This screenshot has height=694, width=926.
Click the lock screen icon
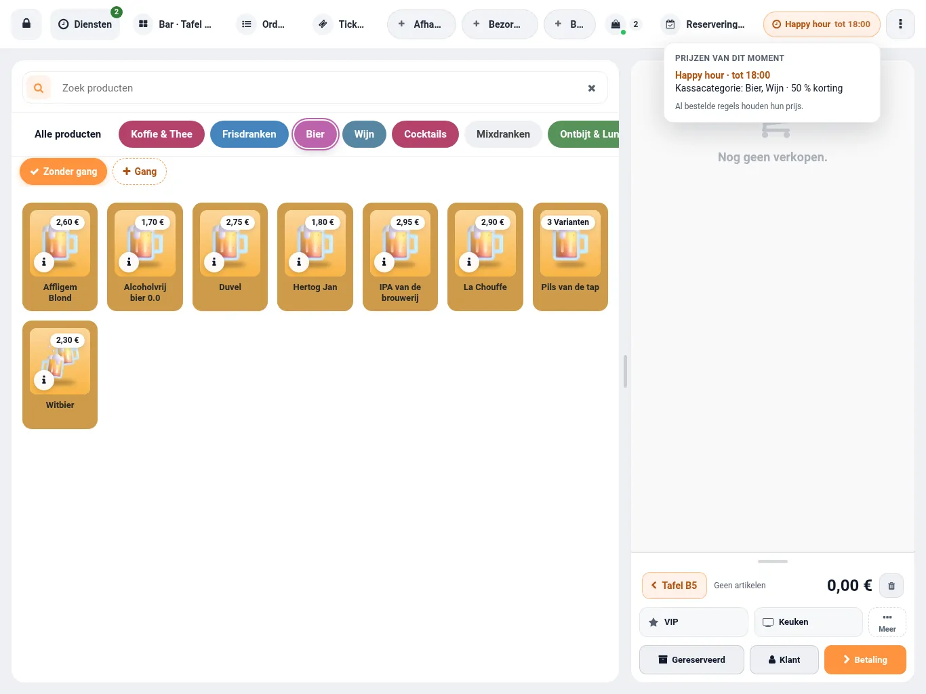26,24
